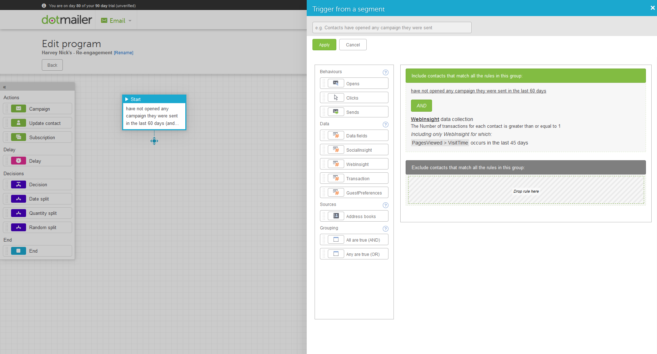Choose the Sends behaviour icon
657x354 pixels.
point(336,112)
